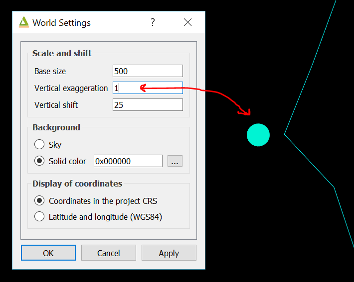
Task: Edit the Vertical shift field
Action: coord(148,105)
